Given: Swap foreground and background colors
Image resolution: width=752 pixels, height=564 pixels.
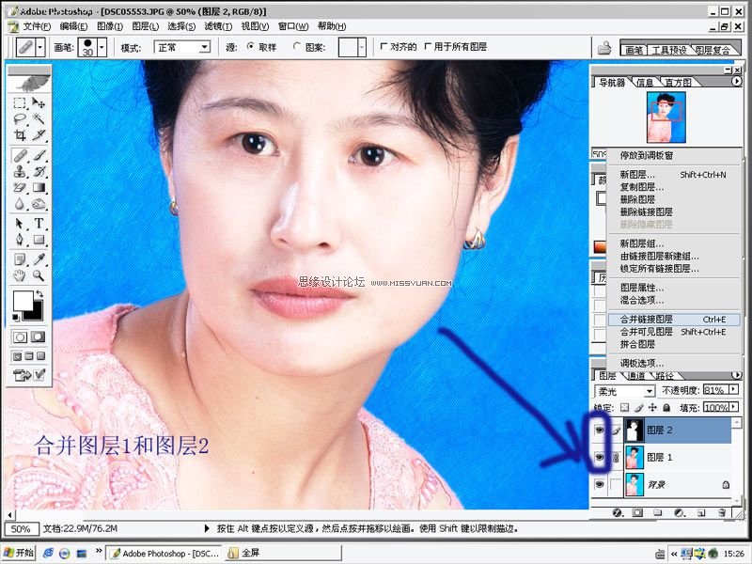Looking at the screenshot, I should [39, 293].
